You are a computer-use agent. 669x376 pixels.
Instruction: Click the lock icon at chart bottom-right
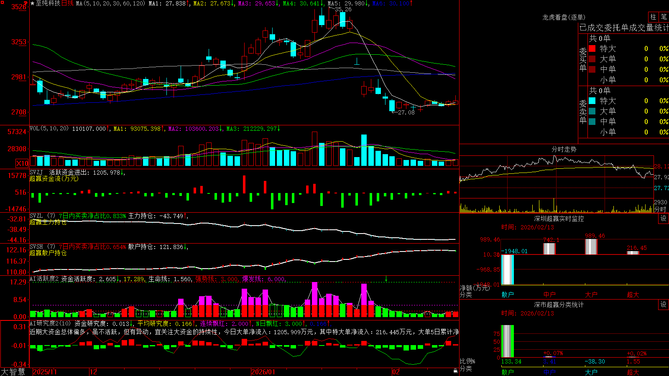tap(455, 371)
